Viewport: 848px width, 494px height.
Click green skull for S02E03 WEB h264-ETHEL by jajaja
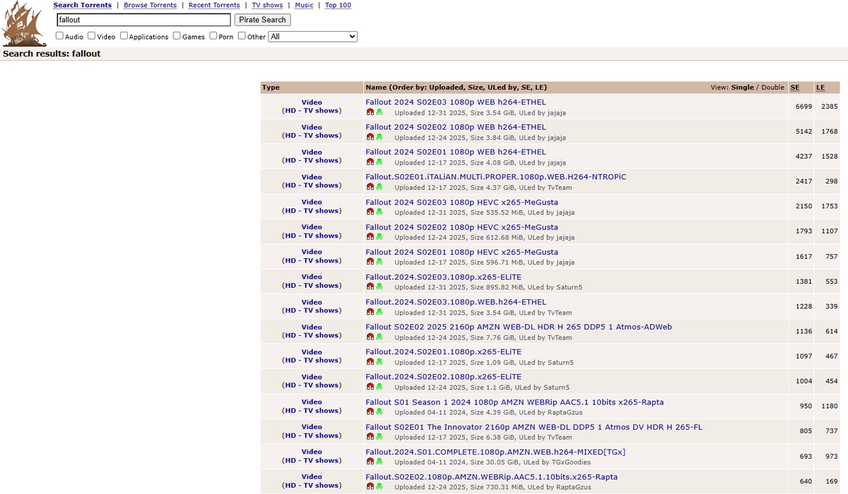(379, 112)
